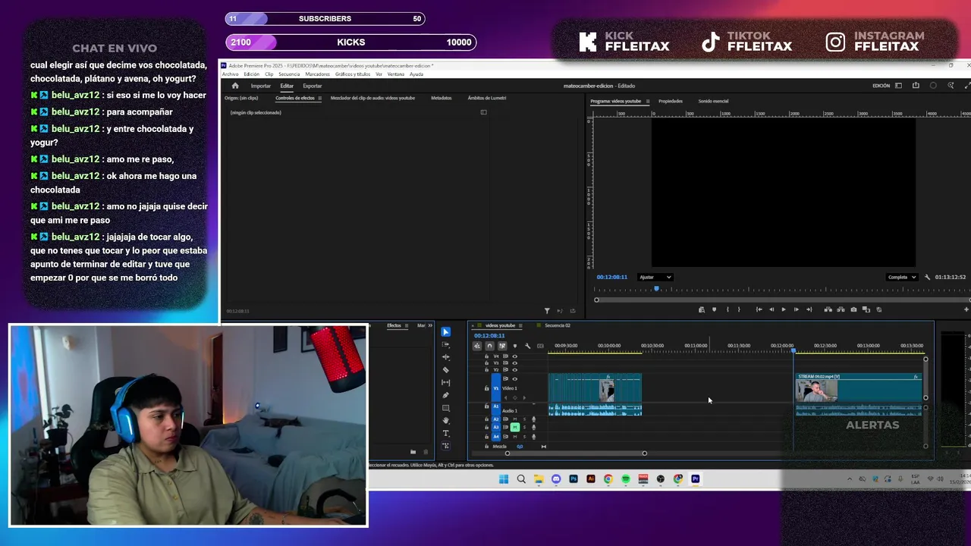The image size is (971, 546).
Task: Open Program monitor panel menu
Action: point(647,101)
